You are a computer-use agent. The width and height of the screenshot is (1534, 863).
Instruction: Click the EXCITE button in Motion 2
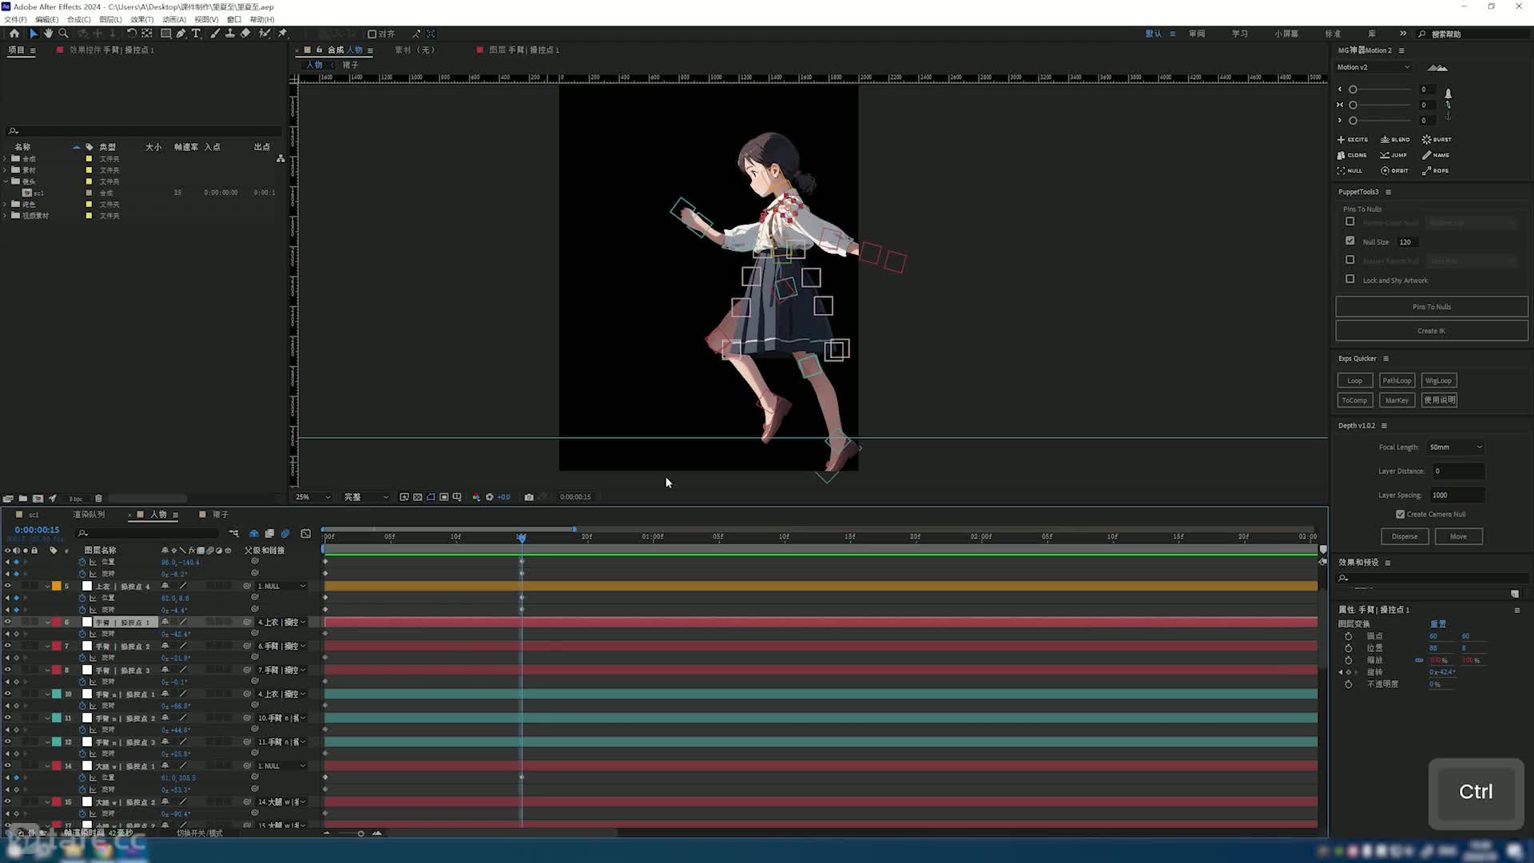coord(1353,139)
